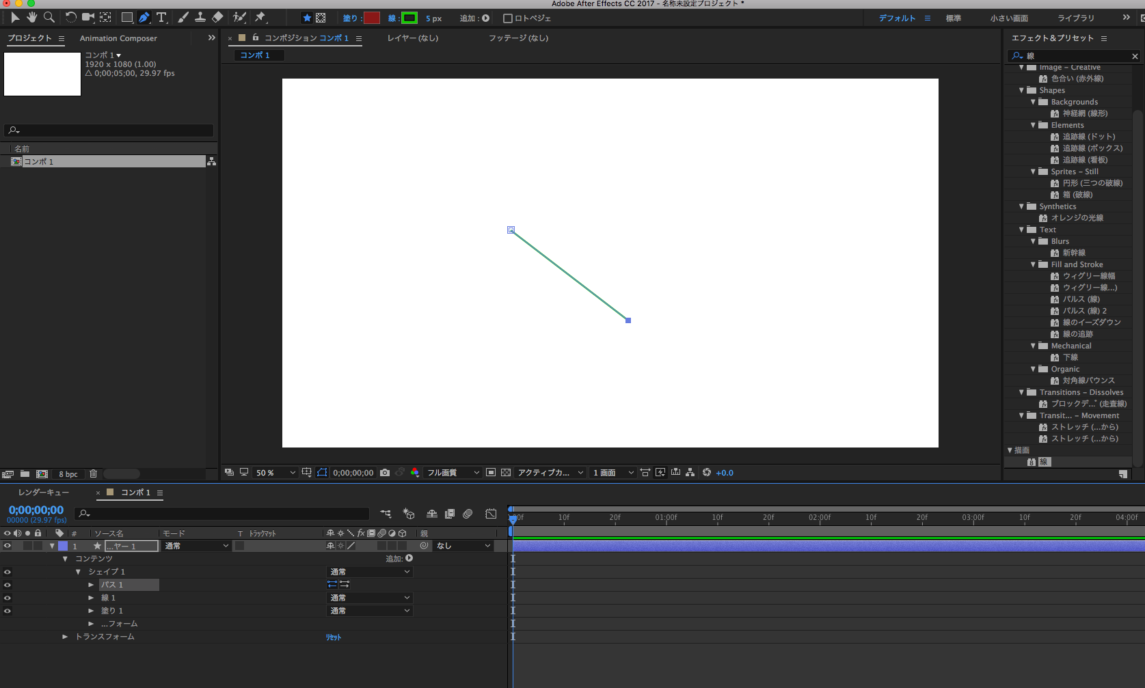Click the snapshot camera icon
This screenshot has width=1145, height=688.
point(385,473)
